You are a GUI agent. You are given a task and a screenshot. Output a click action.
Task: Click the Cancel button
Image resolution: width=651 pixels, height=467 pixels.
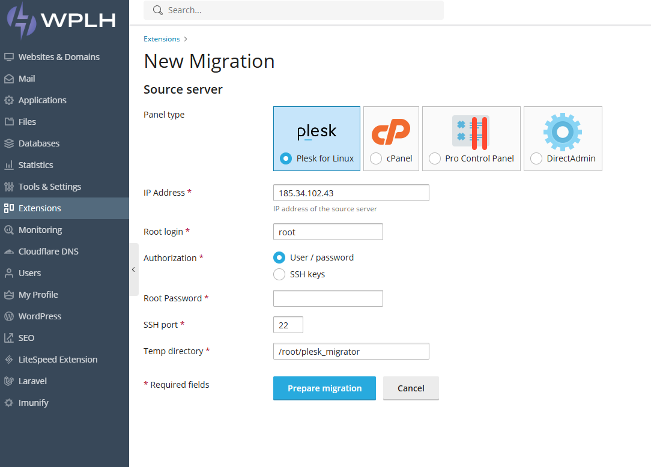click(x=411, y=388)
